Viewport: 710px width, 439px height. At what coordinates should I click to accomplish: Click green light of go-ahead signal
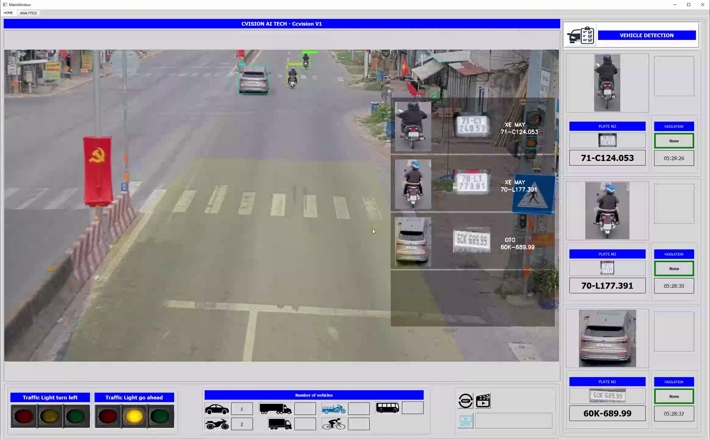point(160,416)
